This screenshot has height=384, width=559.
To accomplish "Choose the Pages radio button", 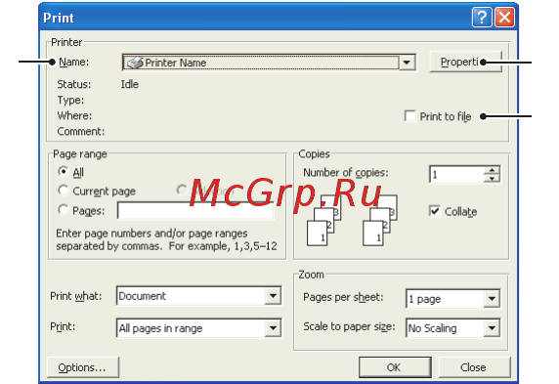I will [64, 210].
